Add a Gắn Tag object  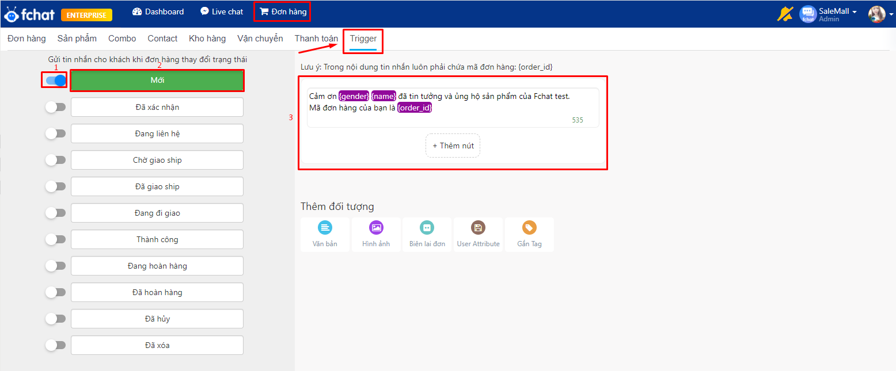tap(529, 235)
